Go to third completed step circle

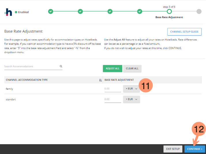pyautogui.click(x=110, y=12)
